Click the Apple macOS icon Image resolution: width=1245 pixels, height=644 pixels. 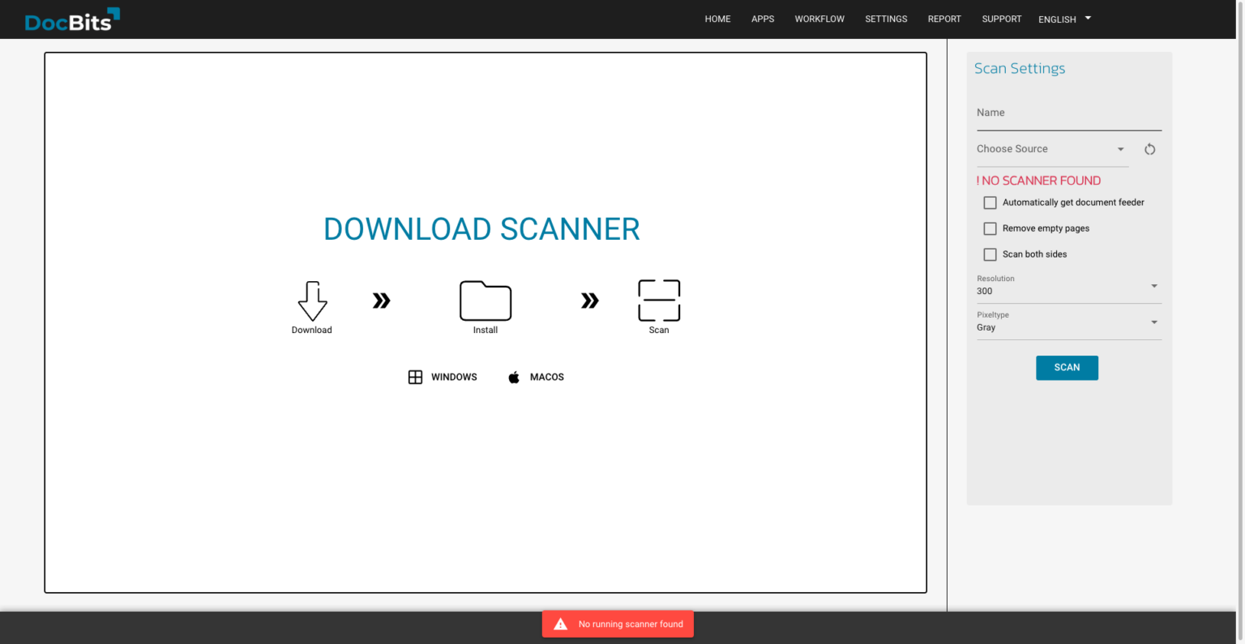[x=514, y=377]
